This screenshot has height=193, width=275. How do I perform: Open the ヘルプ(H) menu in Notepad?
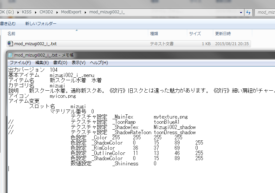(98, 62)
